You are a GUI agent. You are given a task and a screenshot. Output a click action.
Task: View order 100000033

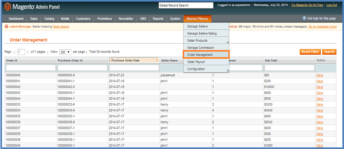(320, 105)
